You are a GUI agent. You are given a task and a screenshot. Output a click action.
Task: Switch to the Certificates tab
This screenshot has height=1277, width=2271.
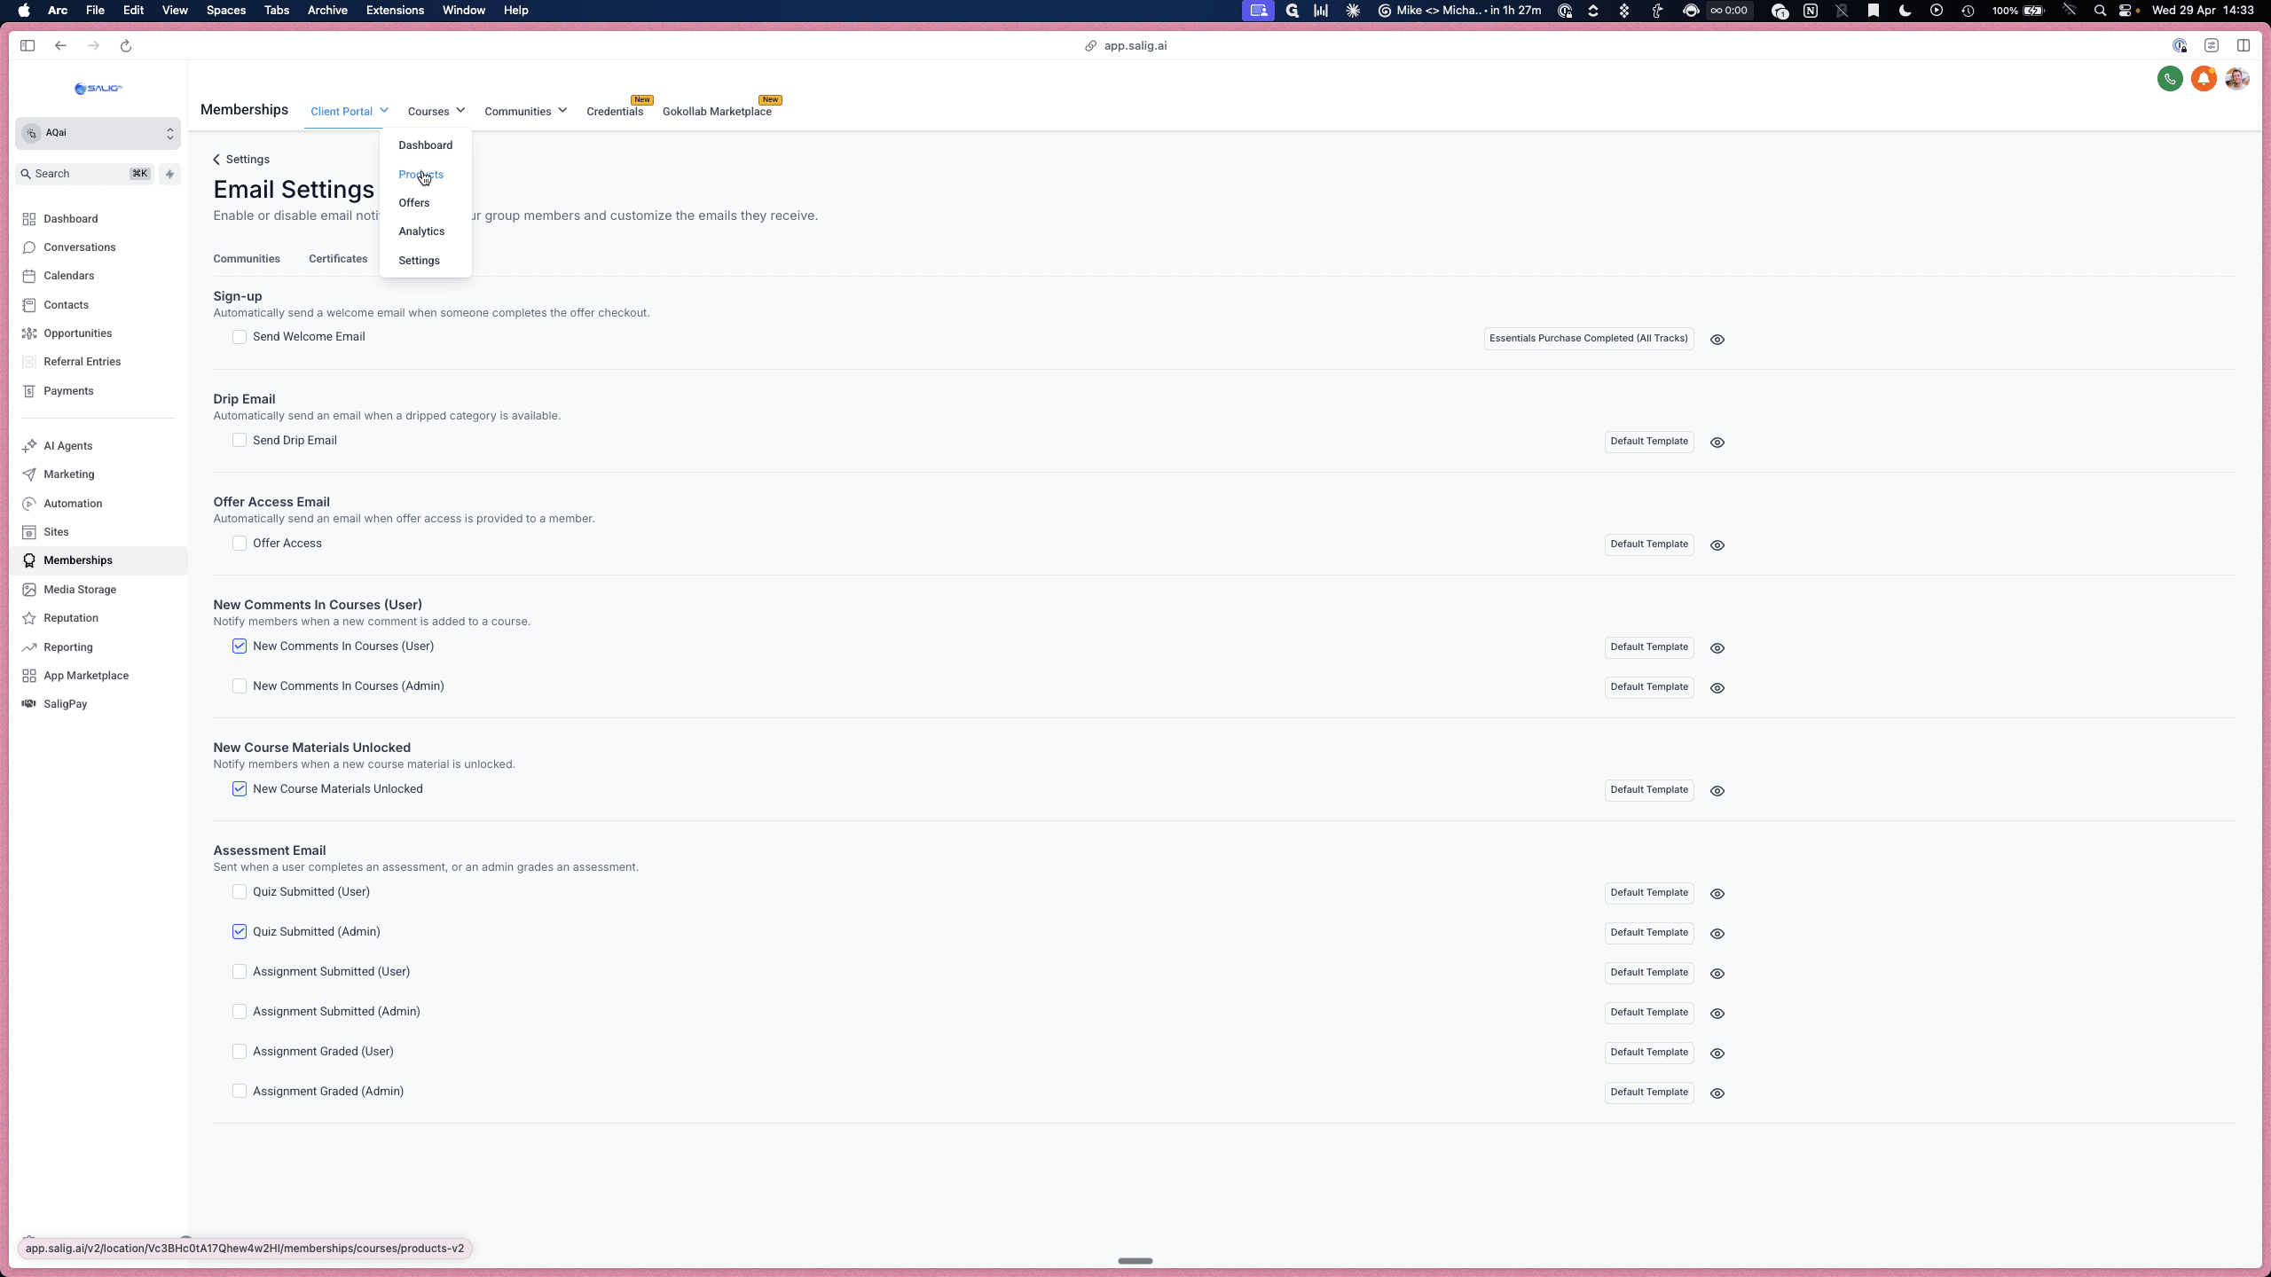pos(338,259)
